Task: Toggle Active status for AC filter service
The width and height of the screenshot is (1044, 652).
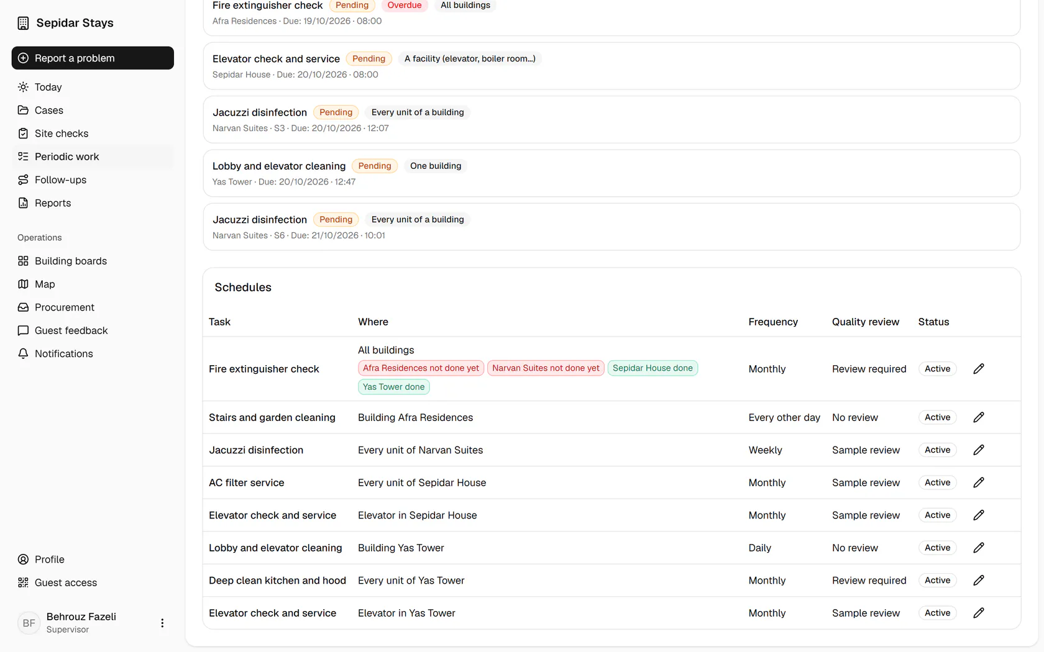Action: (937, 482)
